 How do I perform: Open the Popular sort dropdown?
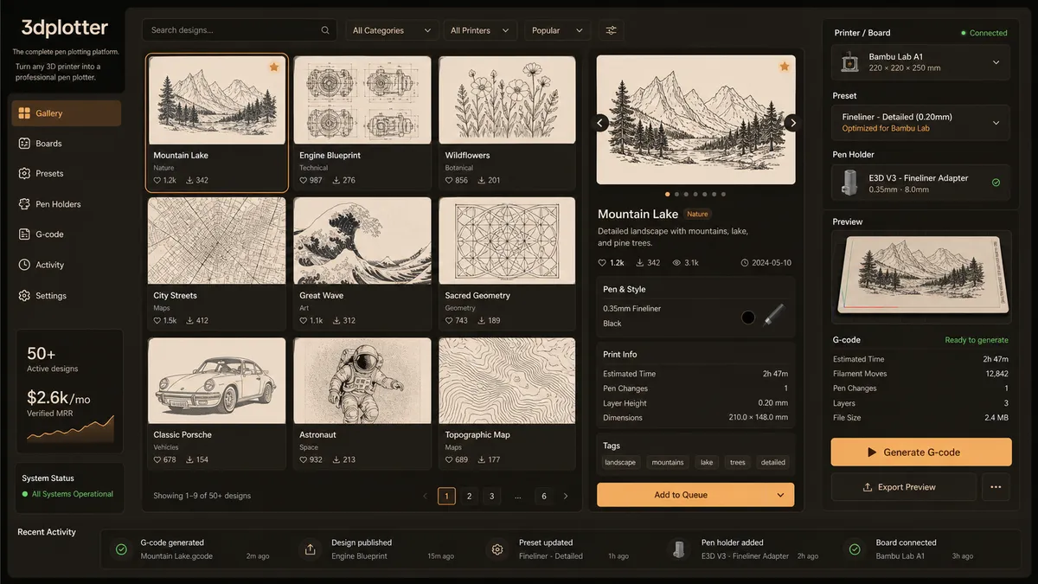[558, 30]
